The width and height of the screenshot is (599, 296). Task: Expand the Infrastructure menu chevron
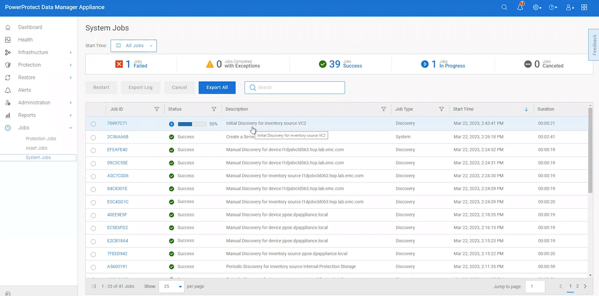pos(71,52)
